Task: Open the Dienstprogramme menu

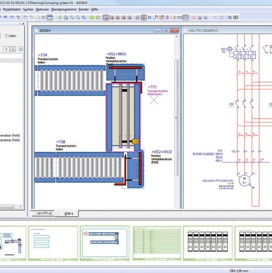Action: (64, 10)
